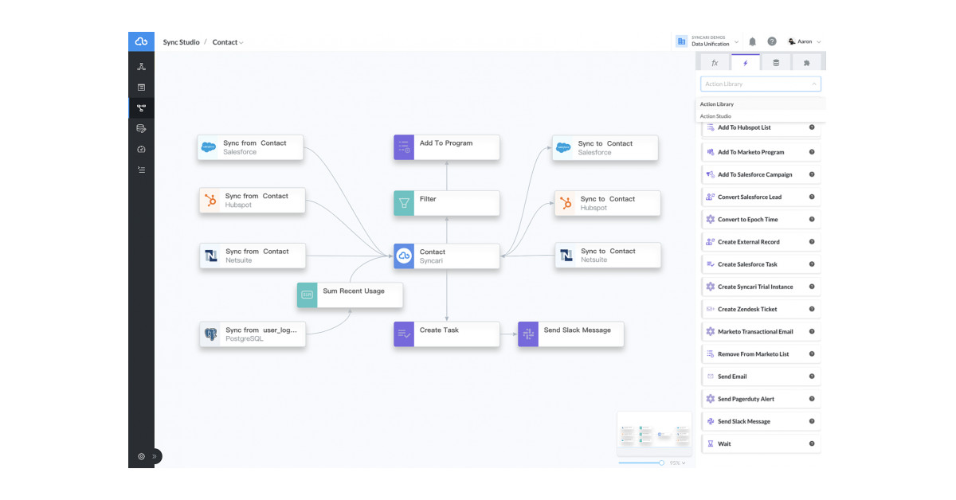Collapse the Action Library dropdown field
This screenshot has height=500, width=956.
coord(761,84)
